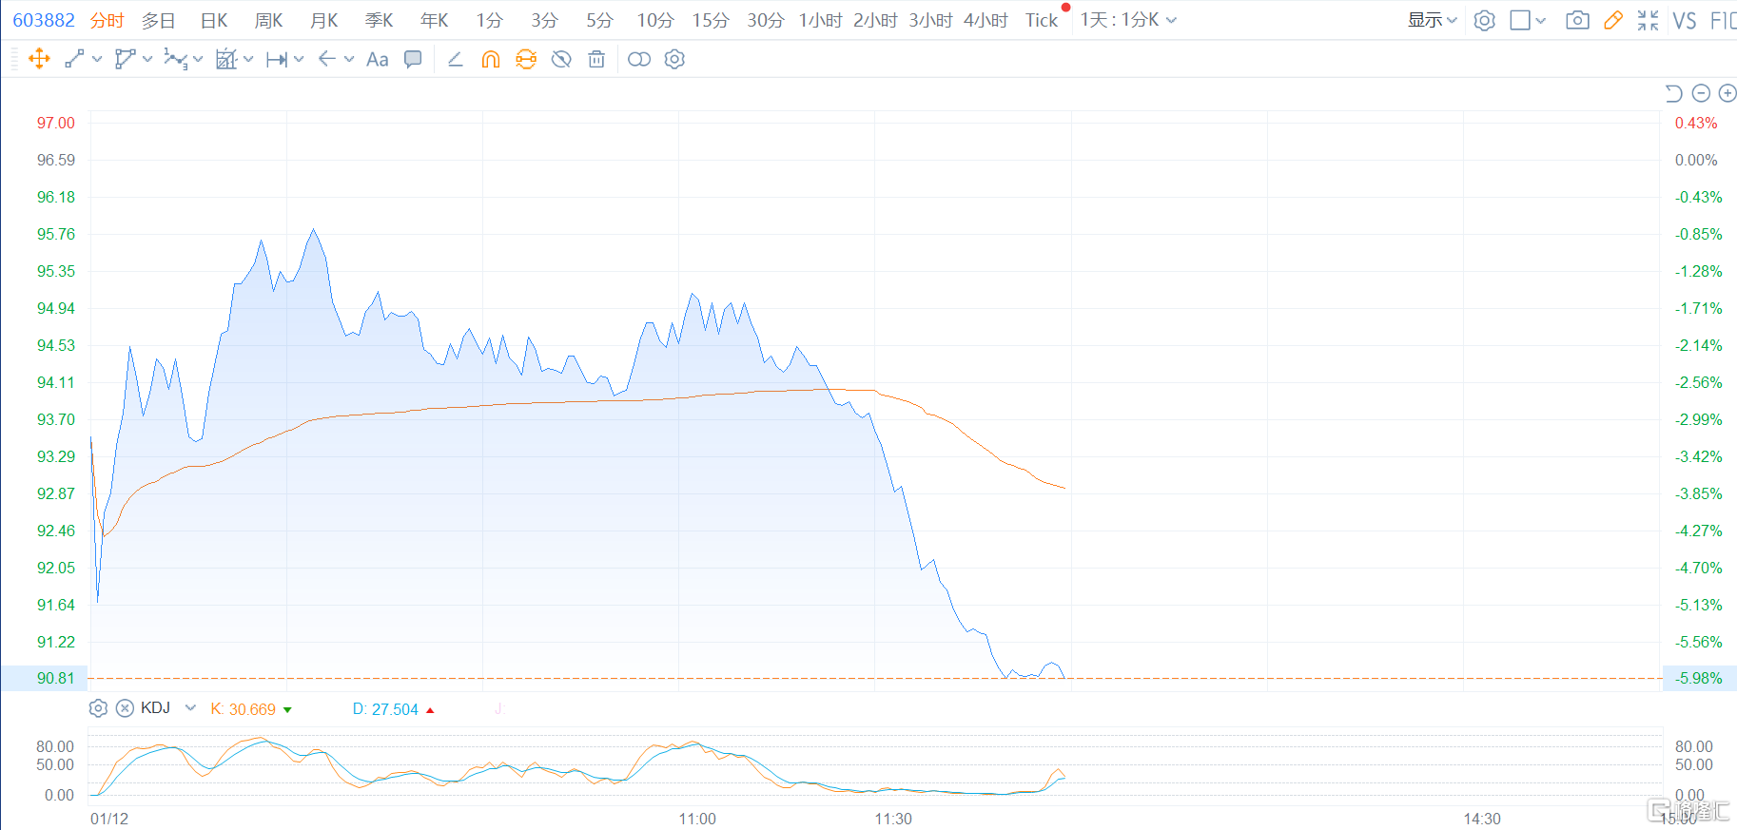Reset chart view with undo arrow
The image size is (1737, 830).
pos(1674,93)
